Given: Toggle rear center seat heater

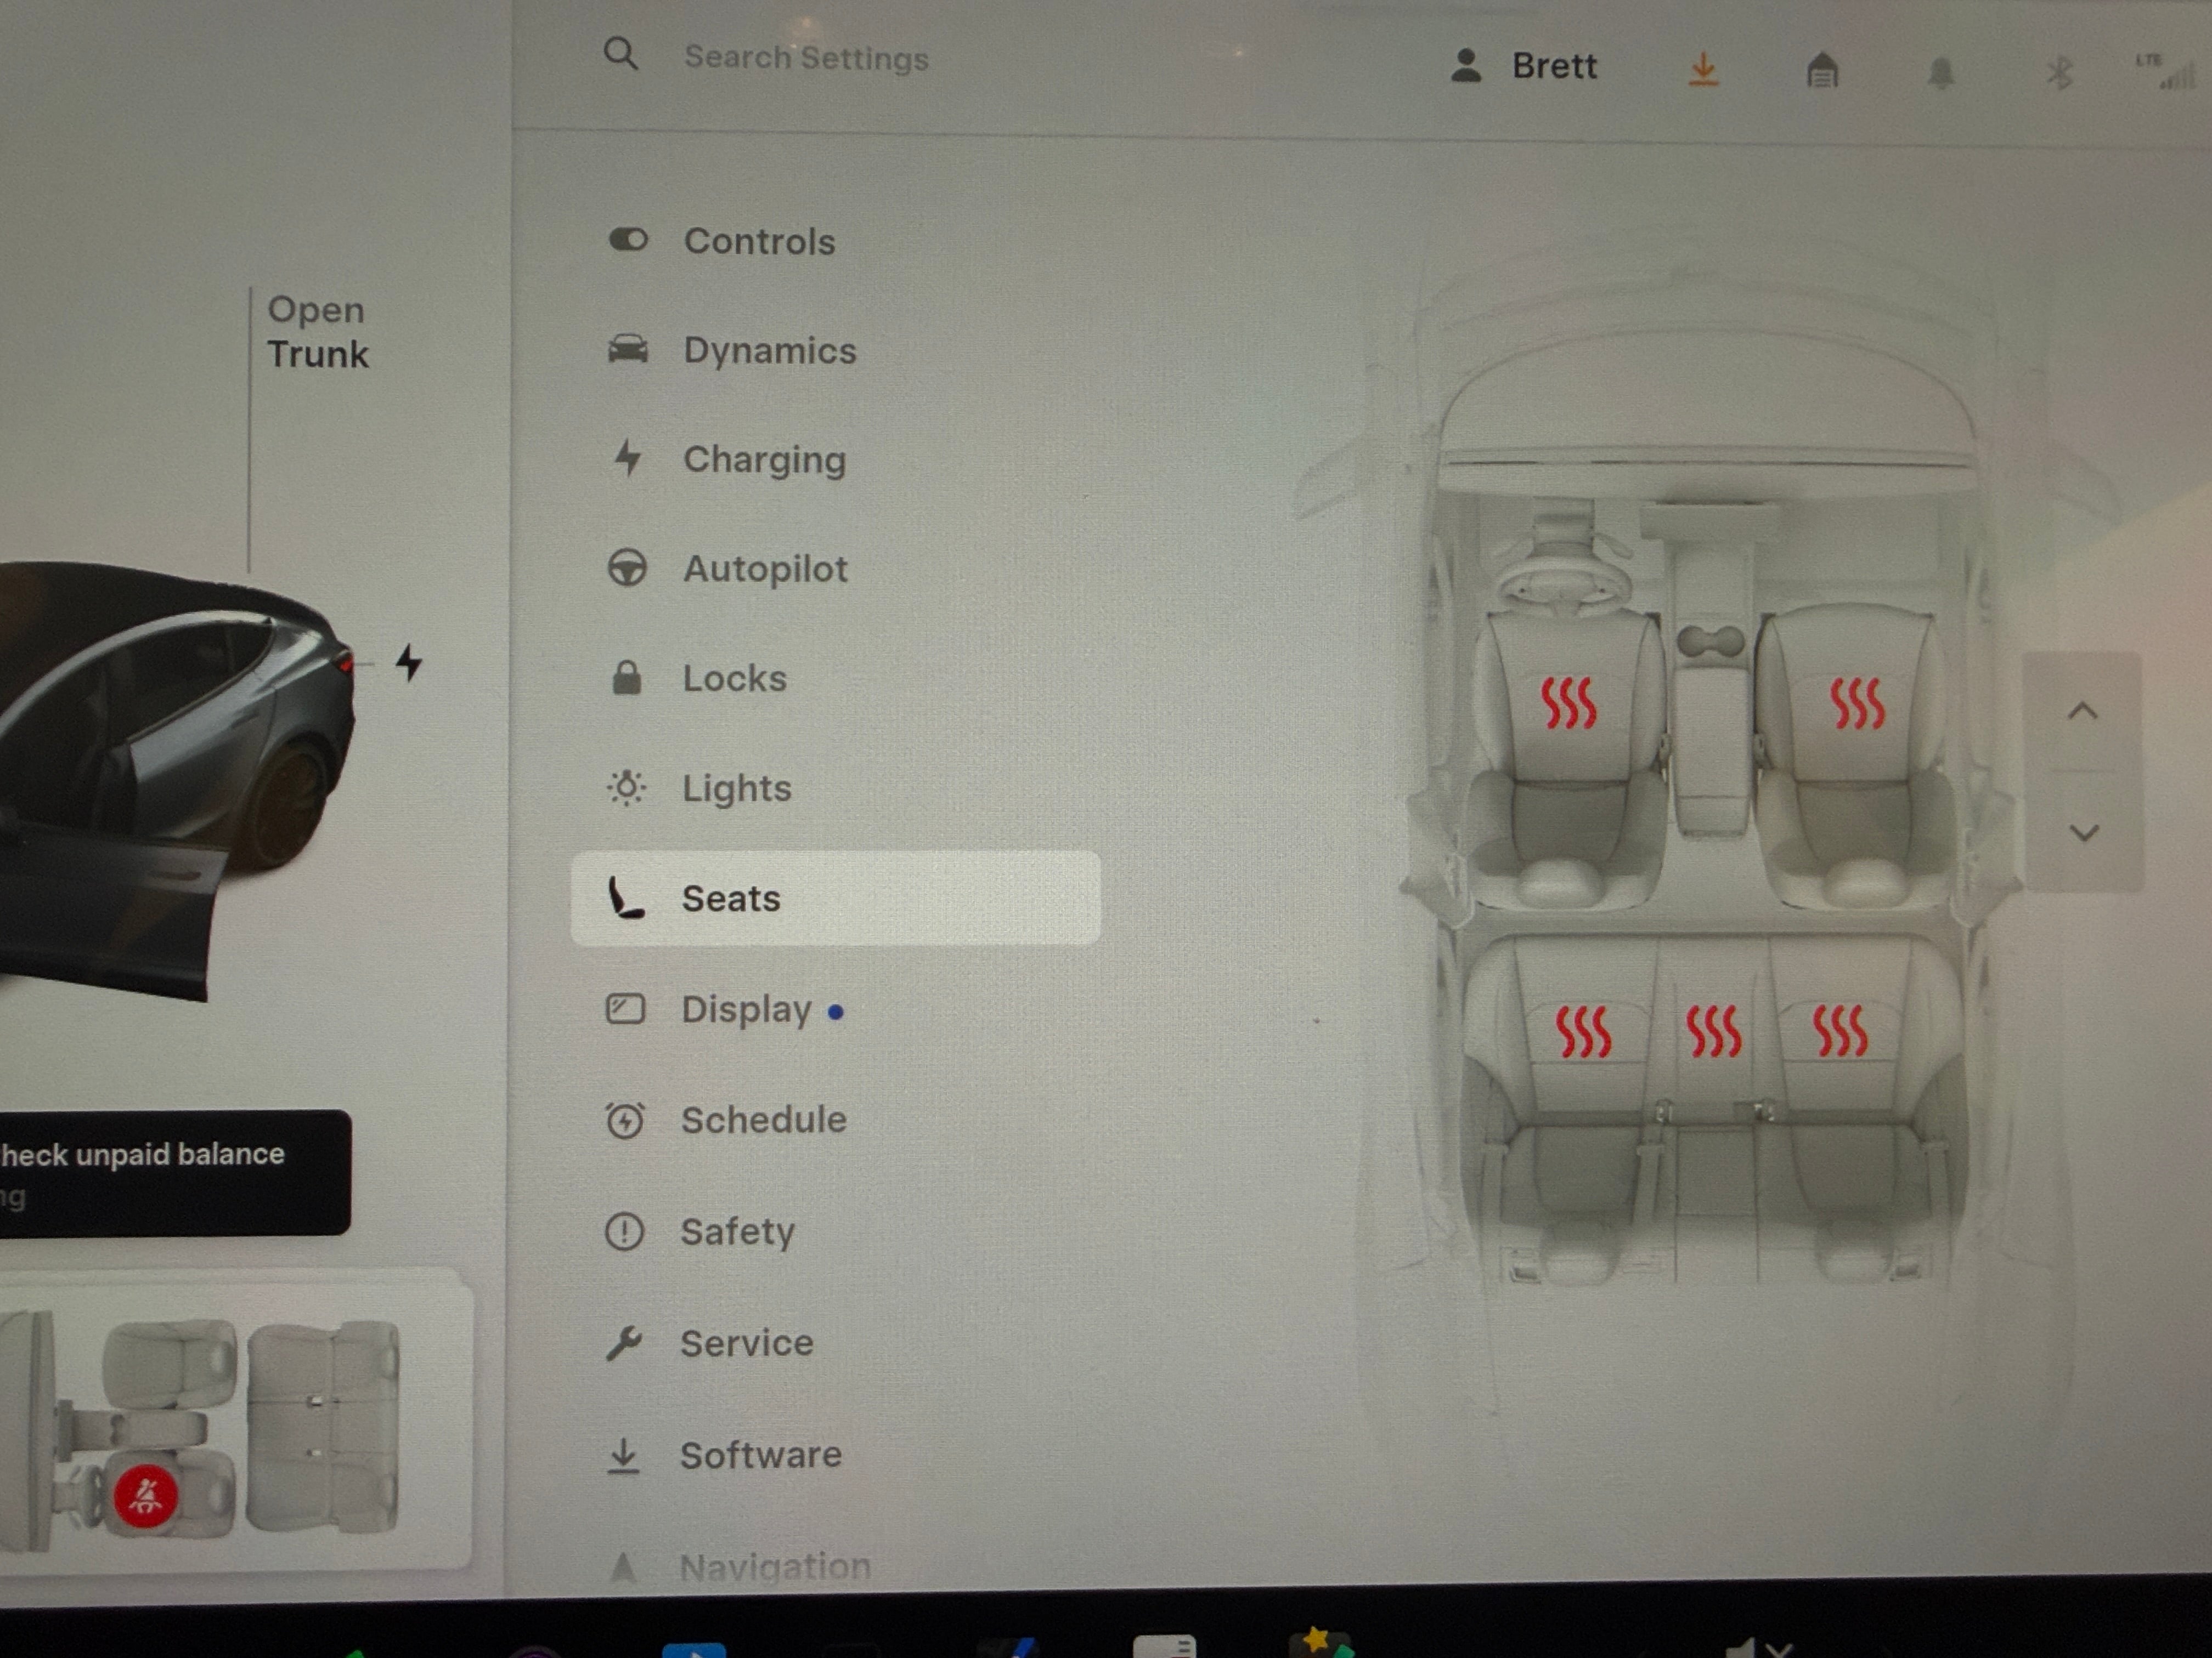Looking at the screenshot, I should coord(1713,1031).
